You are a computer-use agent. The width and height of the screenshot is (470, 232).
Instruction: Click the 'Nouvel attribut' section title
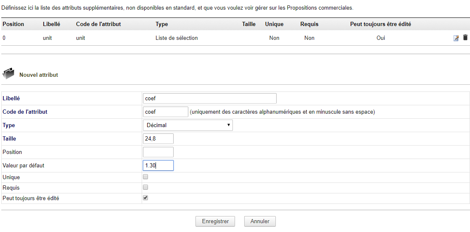pyautogui.click(x=39, y=75)
